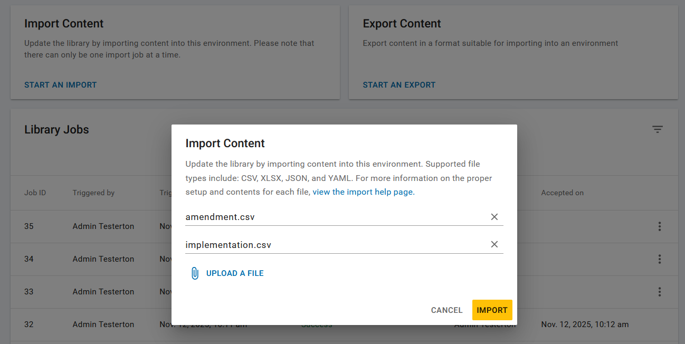Open the actions menu for job 34
The image size is (685, 344).
[660, 259]
